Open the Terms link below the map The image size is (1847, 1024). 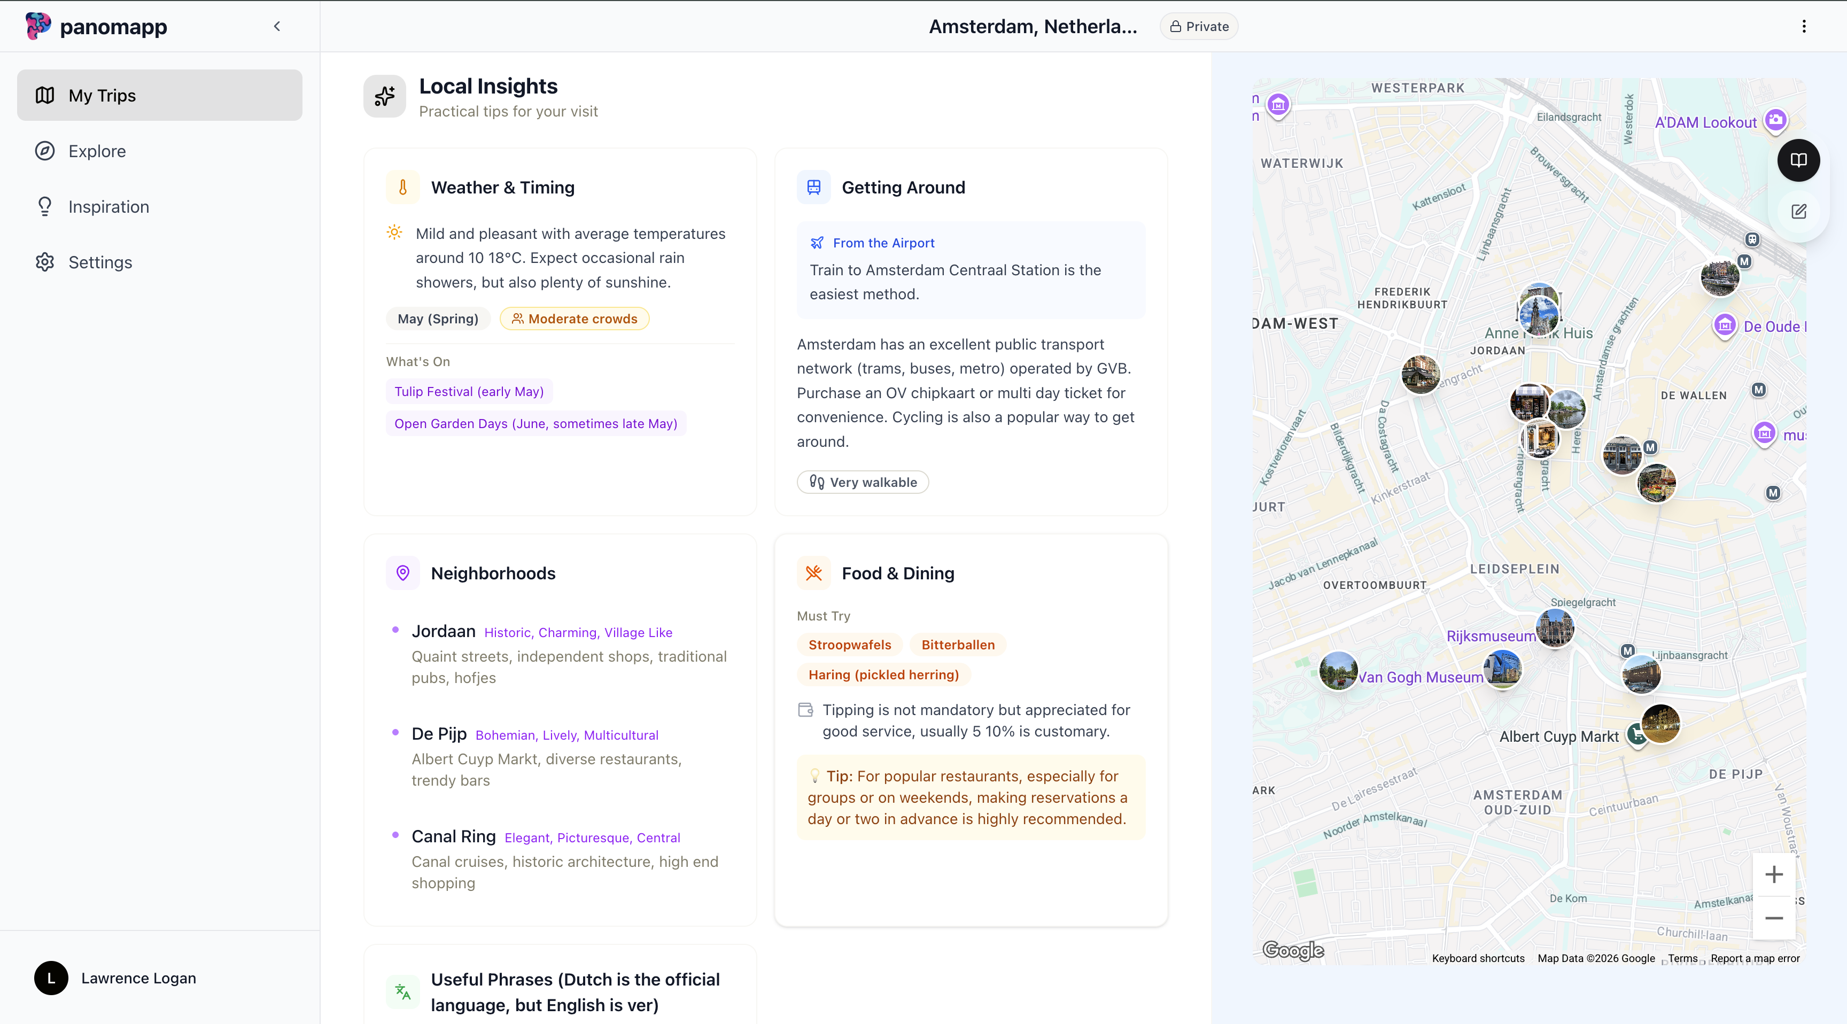pos(1681,958)
